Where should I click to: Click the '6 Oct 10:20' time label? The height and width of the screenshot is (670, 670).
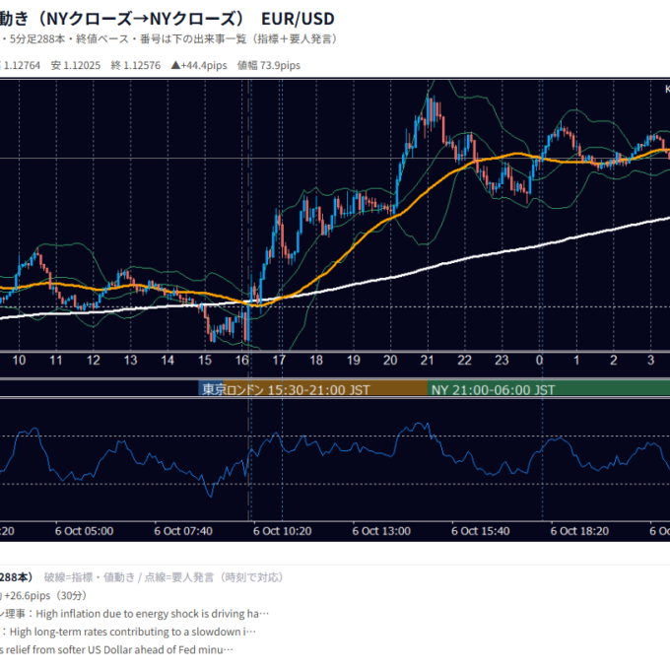tap(283, 531)
